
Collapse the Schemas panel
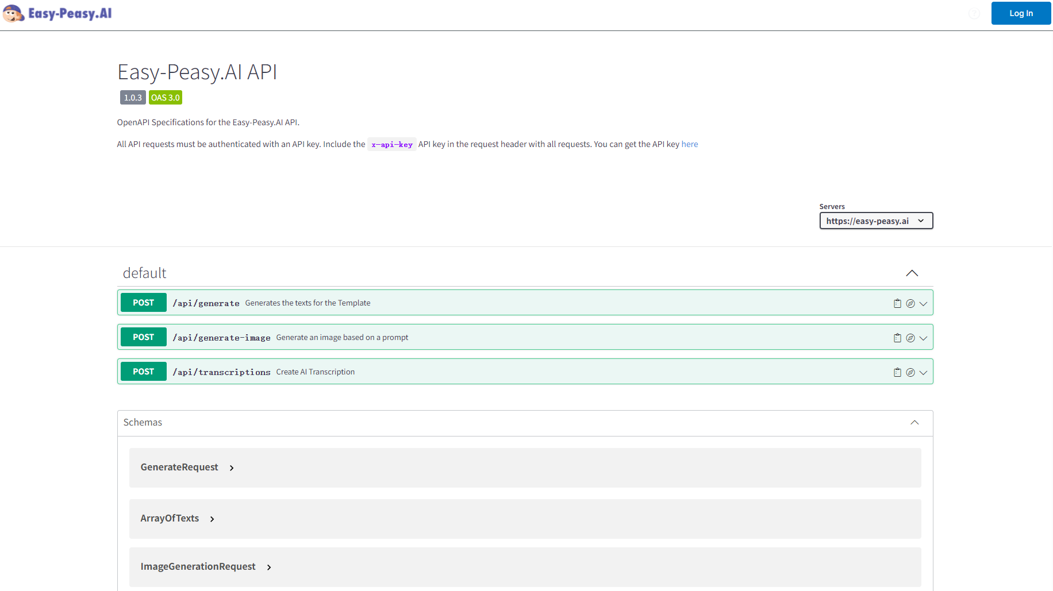[914, 423]
